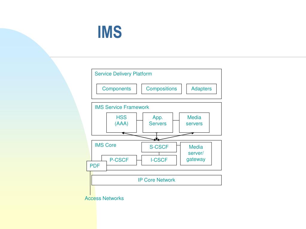Click the Media server/gateway box
Image resolution: width=306 pixels, height=229 pixels.
[196, 154]
